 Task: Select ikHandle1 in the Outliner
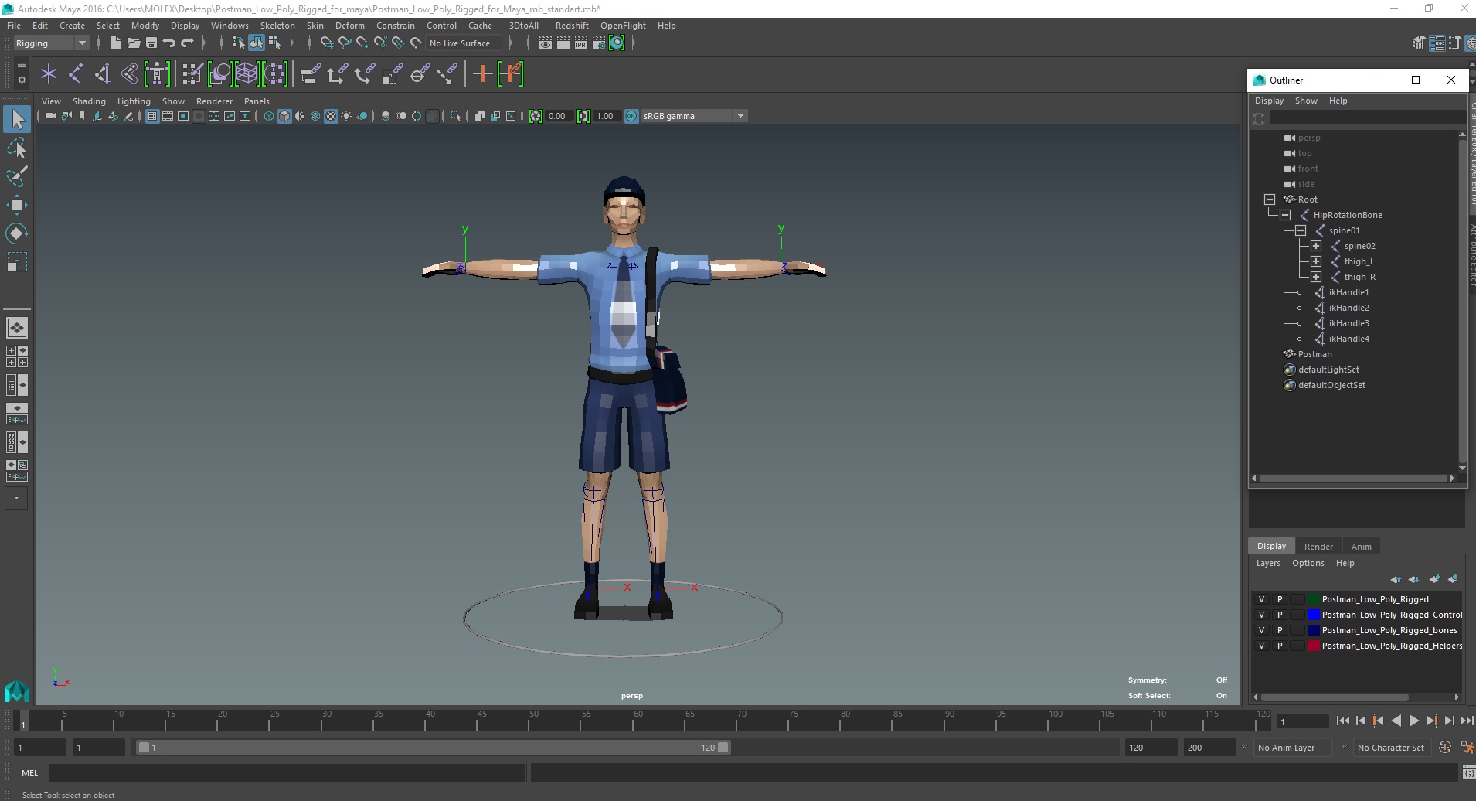pyautogui.click(x=1348, y=292)
